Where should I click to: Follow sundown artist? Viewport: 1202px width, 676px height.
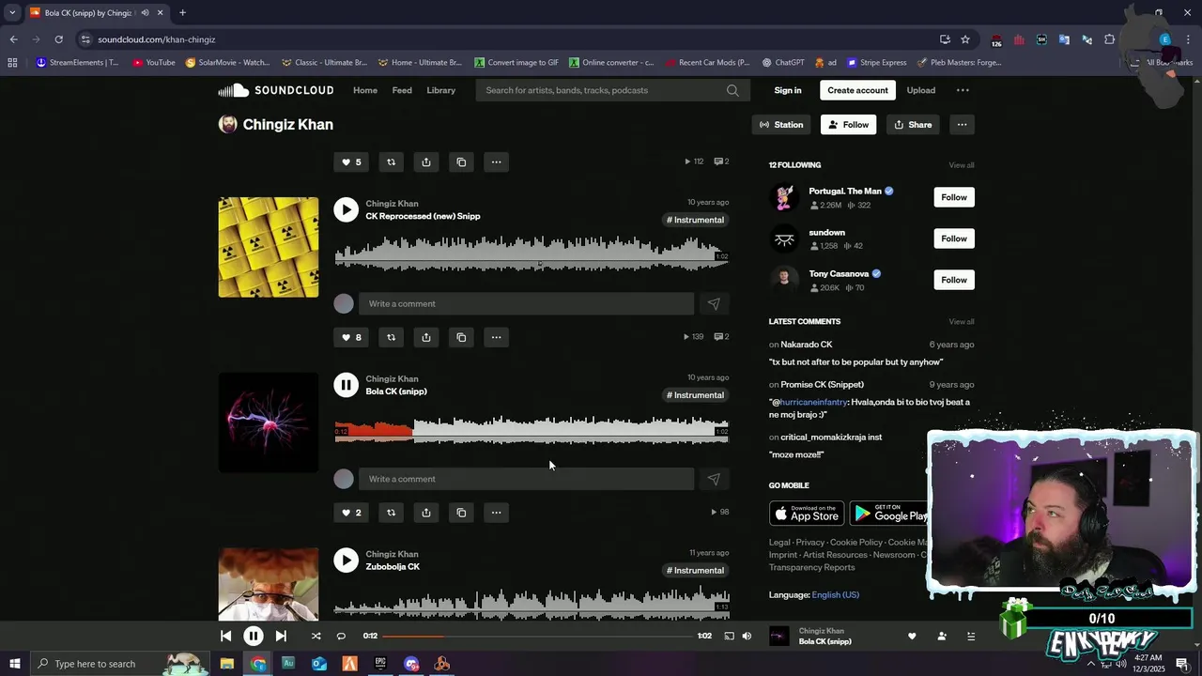(x=954, y=238)
